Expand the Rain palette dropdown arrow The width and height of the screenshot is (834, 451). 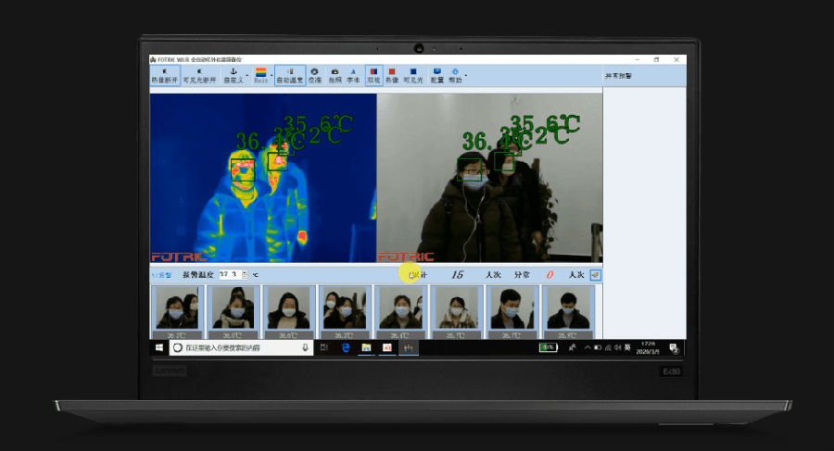(x=272, y=76)
